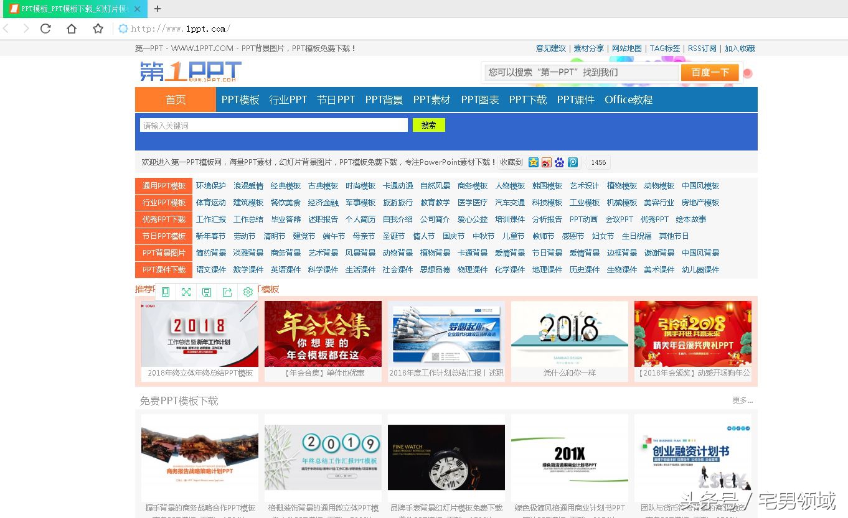Open the 2018年终总结 template thumbnail
Image resolution: width=848 pixels, height=518 pixels.
(x=199, y=333)
